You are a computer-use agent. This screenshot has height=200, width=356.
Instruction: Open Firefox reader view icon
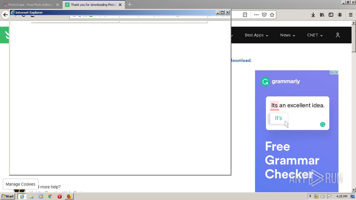click(x=245, y=15)
